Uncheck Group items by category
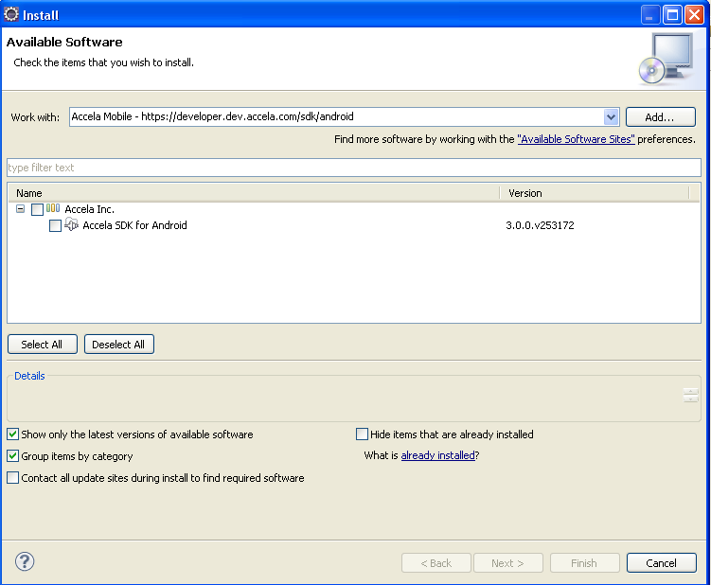711x585 pixels. 13,456
